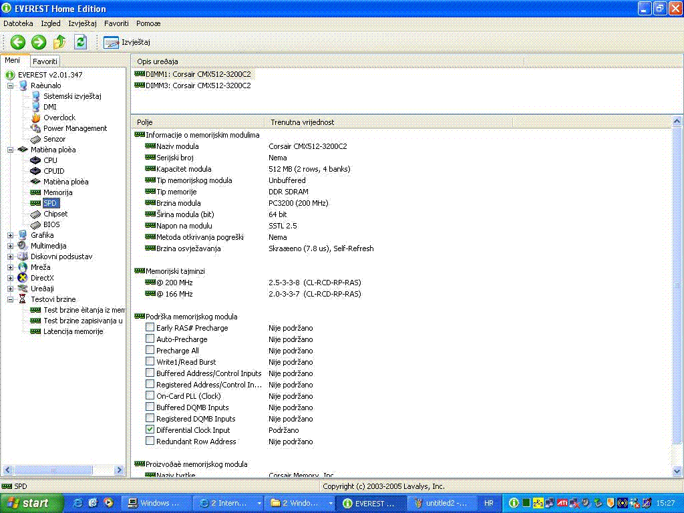Viewport: 684px width, 513px height.
Task: Click the Windows start button
Action: tap(31, 503)
